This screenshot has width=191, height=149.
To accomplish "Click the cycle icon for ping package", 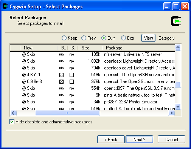I will click(x=24, y=95).
